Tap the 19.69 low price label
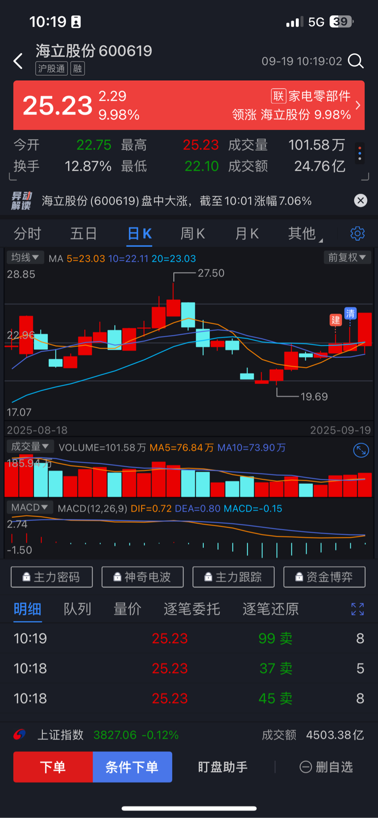This screenshot has height=818, width=378. [x=314, y=397]
